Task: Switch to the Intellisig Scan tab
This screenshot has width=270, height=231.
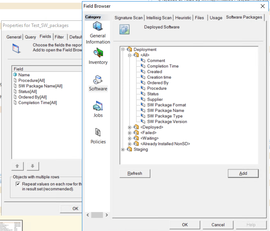Action: point(159,18)
